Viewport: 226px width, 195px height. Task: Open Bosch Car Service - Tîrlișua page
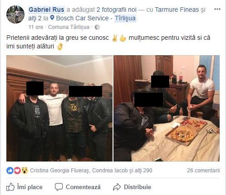pyautogui.click(x=96, y=18)
